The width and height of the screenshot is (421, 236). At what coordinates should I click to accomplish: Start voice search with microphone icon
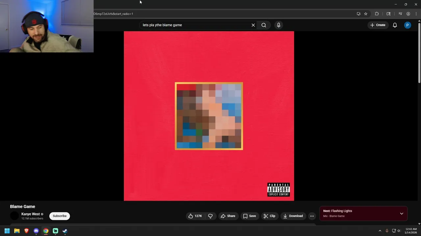pyautogui.click(x=279, y=25)
